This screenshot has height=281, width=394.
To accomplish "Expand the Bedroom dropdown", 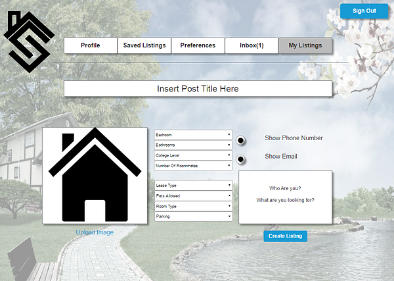I will pyautogui.click(x=193, y=135).
